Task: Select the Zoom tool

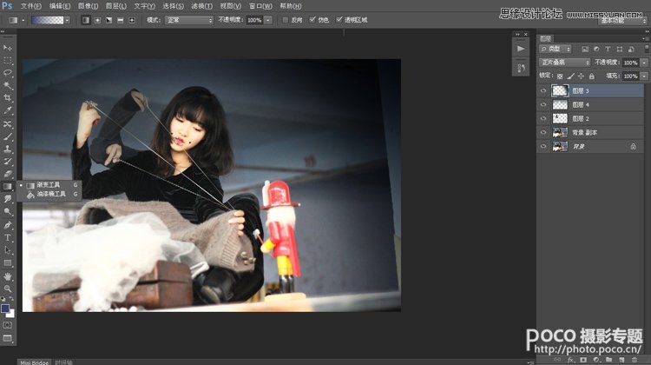Action: 8,289
